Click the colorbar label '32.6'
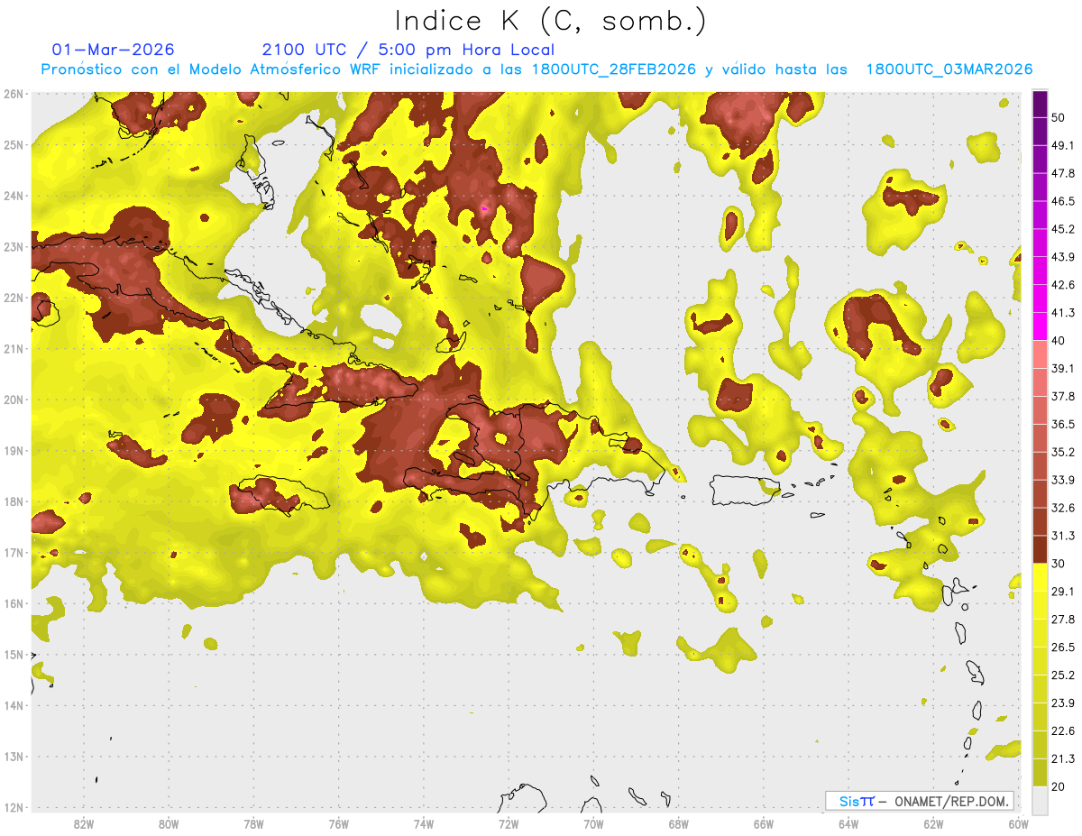This screenshot has height=836, width=1082. 1063,508
